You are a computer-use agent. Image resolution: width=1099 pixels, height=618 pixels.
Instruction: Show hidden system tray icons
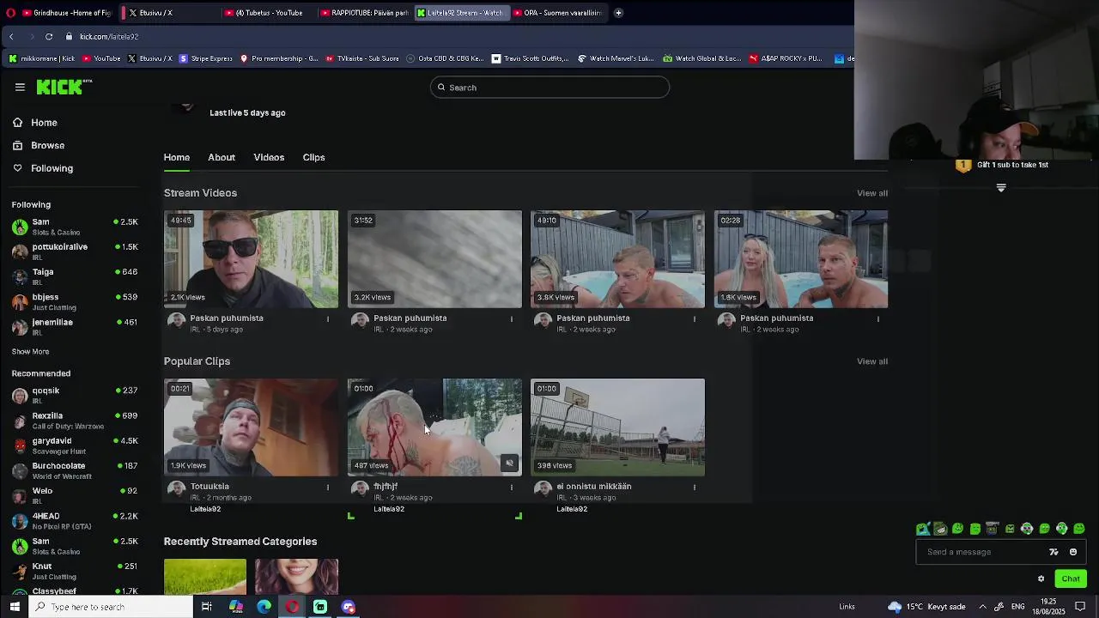[x=983, y=607]
